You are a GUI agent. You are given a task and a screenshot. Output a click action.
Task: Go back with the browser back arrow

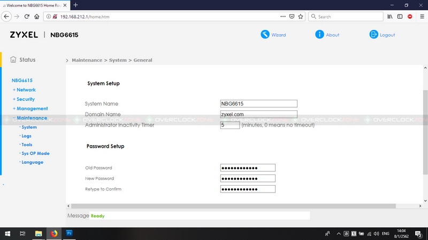(x=6, y=17)
